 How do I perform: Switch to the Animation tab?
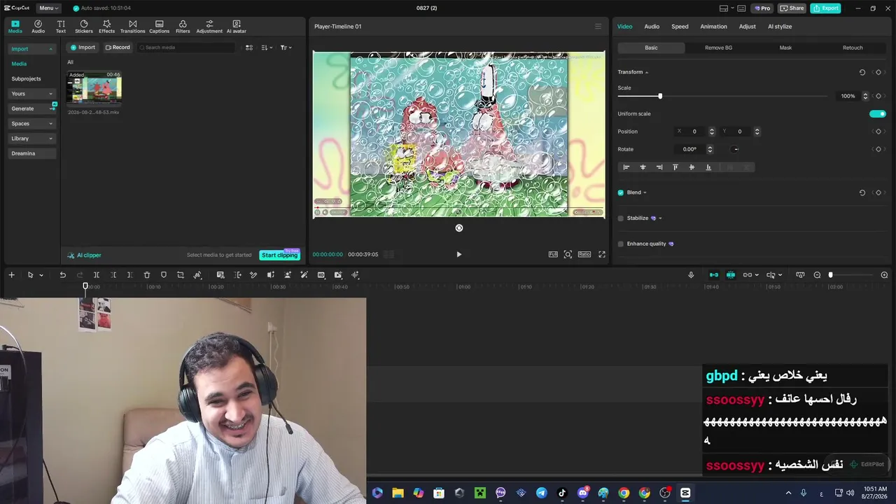(x=713, y=27)
